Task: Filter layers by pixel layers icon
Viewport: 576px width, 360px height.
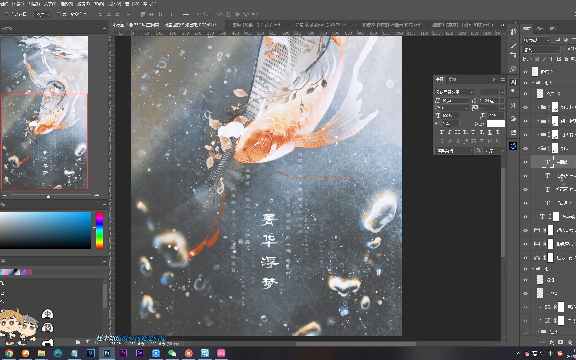Action: point(558,40)
